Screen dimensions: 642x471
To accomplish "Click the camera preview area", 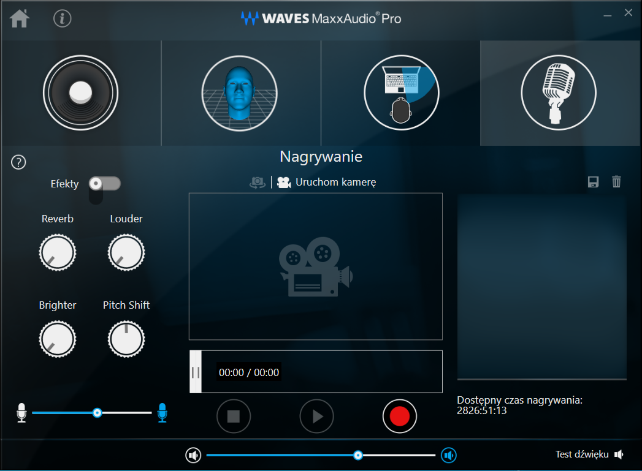I will pyautogui.click(x=316, y=266).
